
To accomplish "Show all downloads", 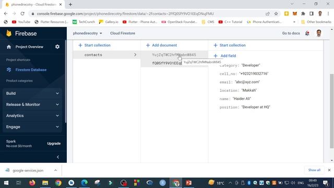I will coord(314,170).
